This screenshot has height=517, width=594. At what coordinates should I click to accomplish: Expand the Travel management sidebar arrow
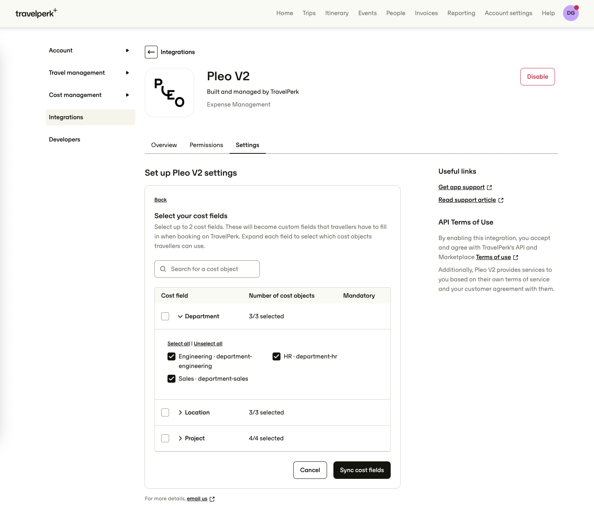click(127, 73)
